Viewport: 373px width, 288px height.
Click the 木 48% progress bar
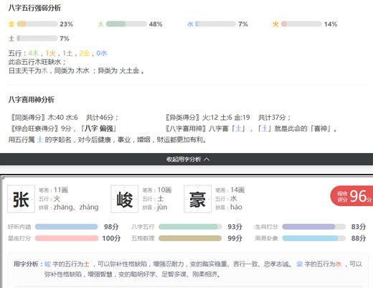(126, 24)
